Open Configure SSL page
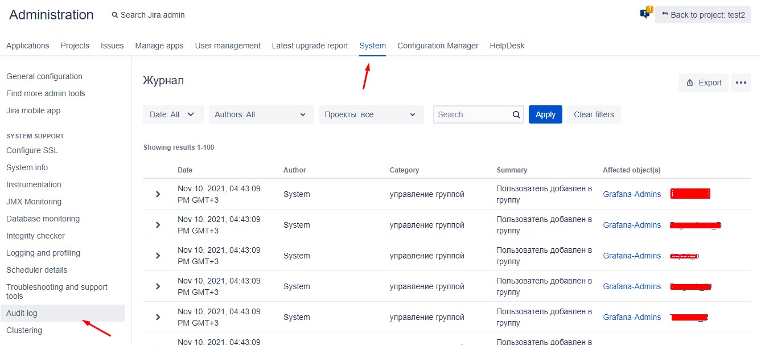Image resolution: width=761 pixels, height=345 pixels. click(x=32, y=150)
